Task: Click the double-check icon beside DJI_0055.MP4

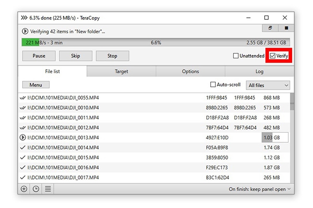Action: coord(23,98)
